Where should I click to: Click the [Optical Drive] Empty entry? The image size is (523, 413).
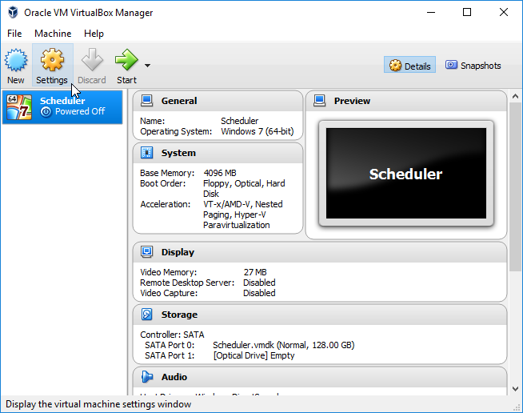coord(254,355)
